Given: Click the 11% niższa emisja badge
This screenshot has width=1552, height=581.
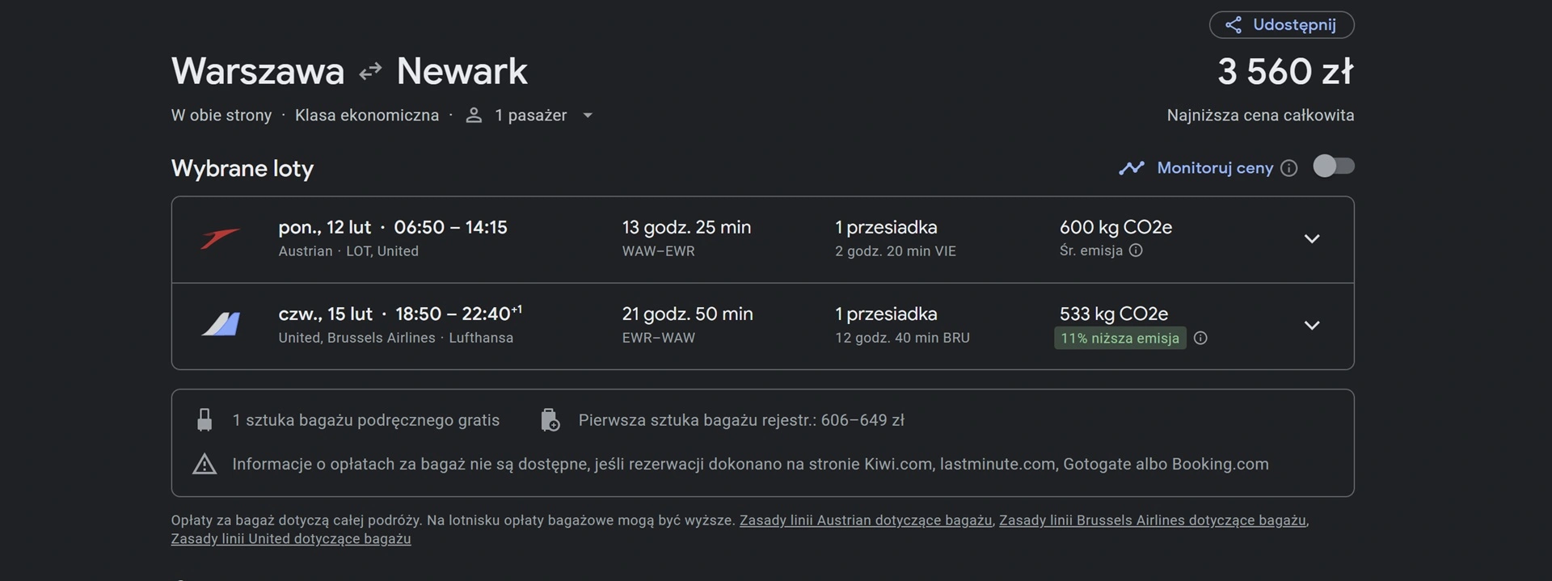Looking at the screenshot, I should [1120, 338].
